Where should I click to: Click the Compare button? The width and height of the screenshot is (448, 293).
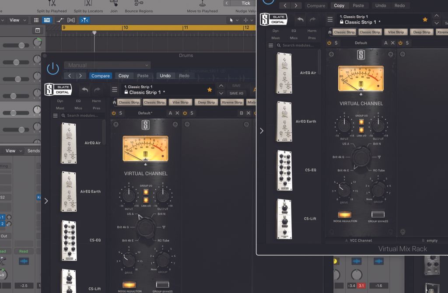100,75
